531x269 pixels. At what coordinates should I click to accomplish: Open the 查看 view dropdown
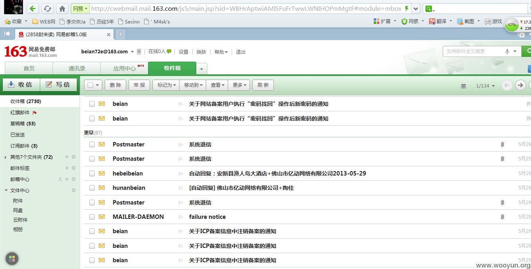pyautogui.click(x=217, y=85)
